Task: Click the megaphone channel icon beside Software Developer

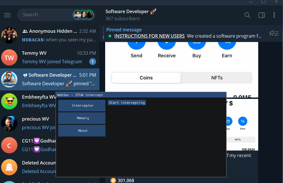Action: 25,75
